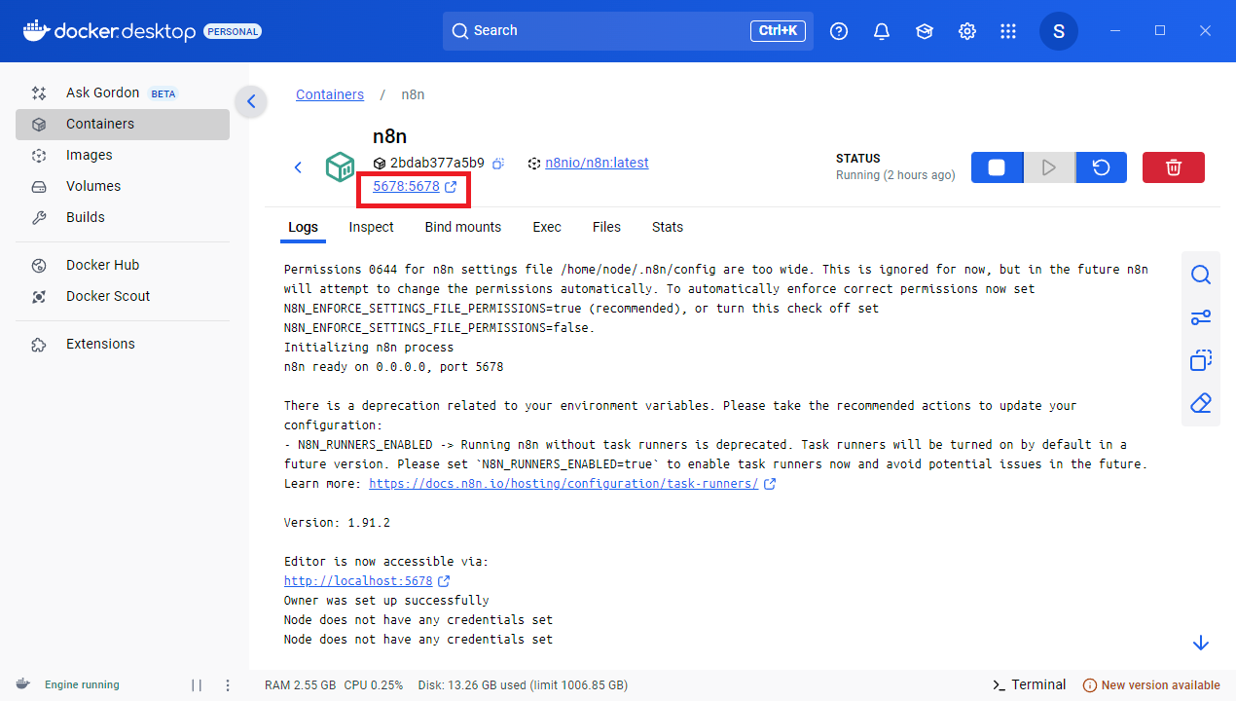Open the Volumes section
The image size is (1236, 701).
(123, 187)
